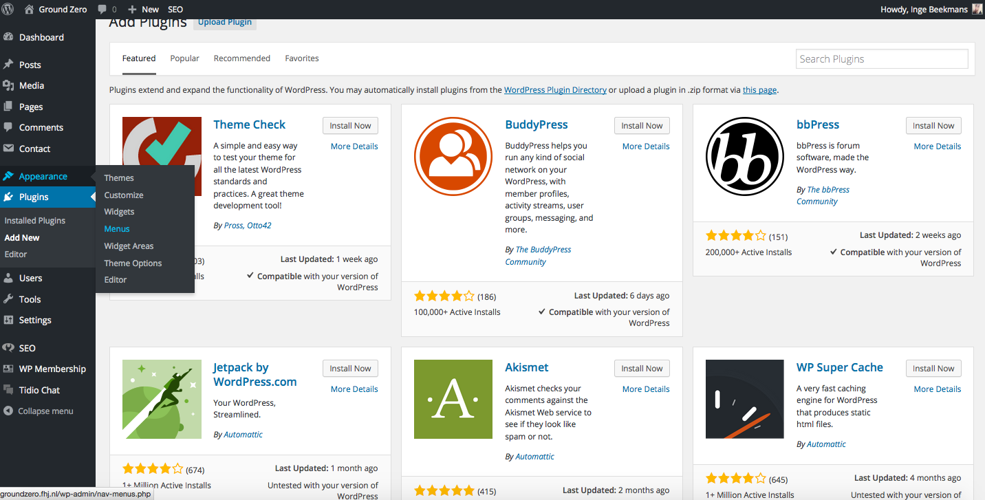The image size is (985, 500).
Task: Click the Settings sliders icon
Action: pos(8,320)
